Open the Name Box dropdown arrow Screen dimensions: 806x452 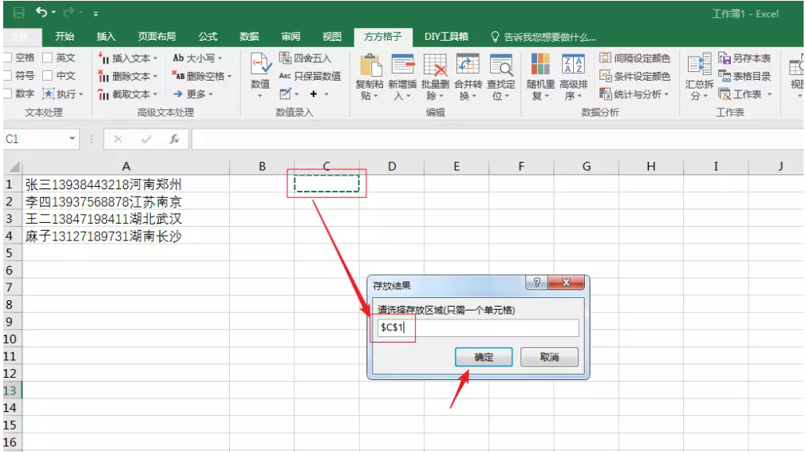click(73, 139)
